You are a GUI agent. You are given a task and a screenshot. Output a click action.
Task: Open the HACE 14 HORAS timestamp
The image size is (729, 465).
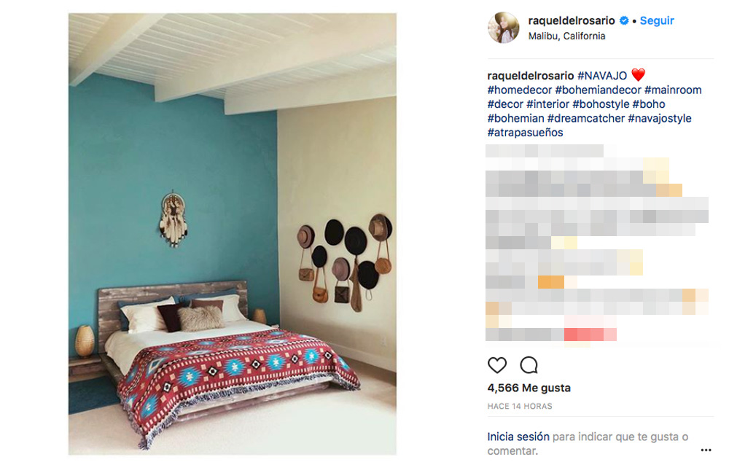pos(519,406)
